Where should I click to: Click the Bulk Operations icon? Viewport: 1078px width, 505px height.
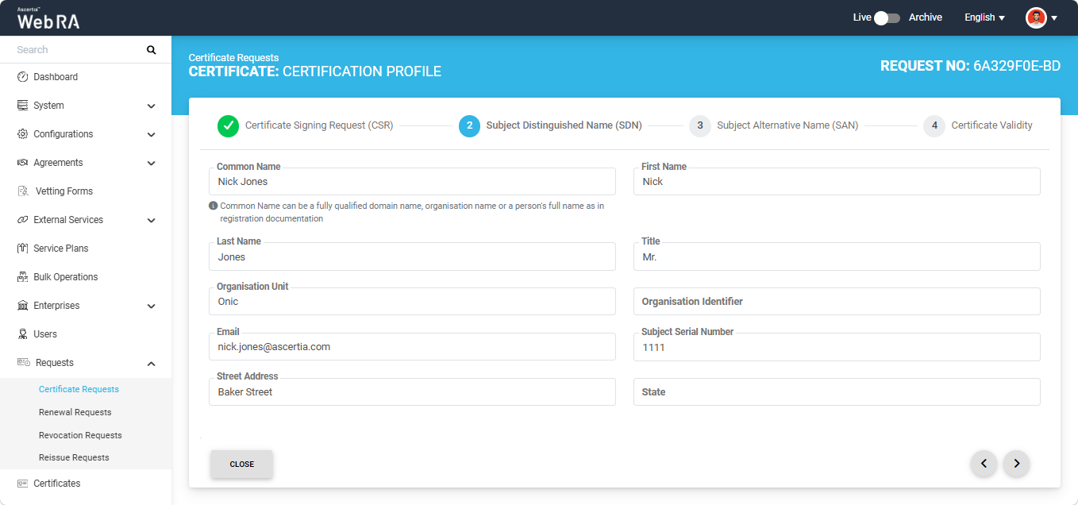(x=23, y=277)
